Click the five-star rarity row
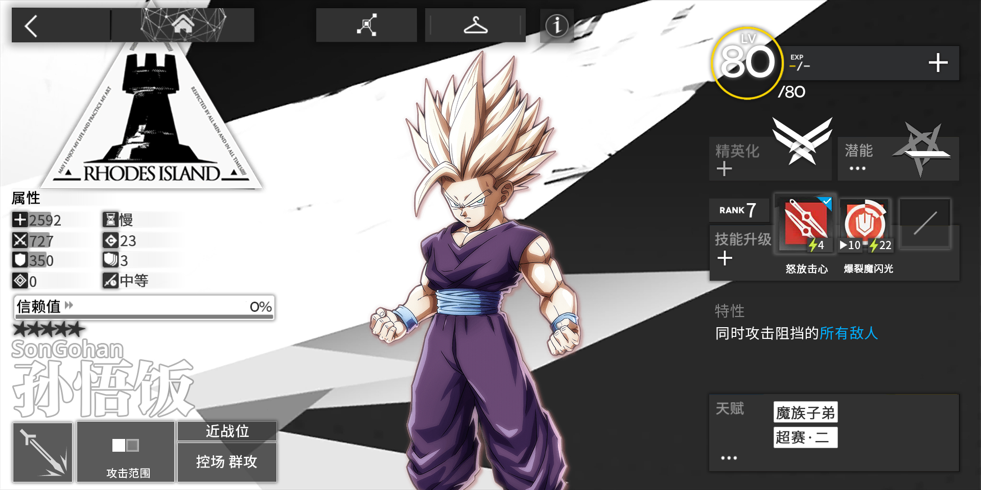981x490 pixels. (49, 329)
